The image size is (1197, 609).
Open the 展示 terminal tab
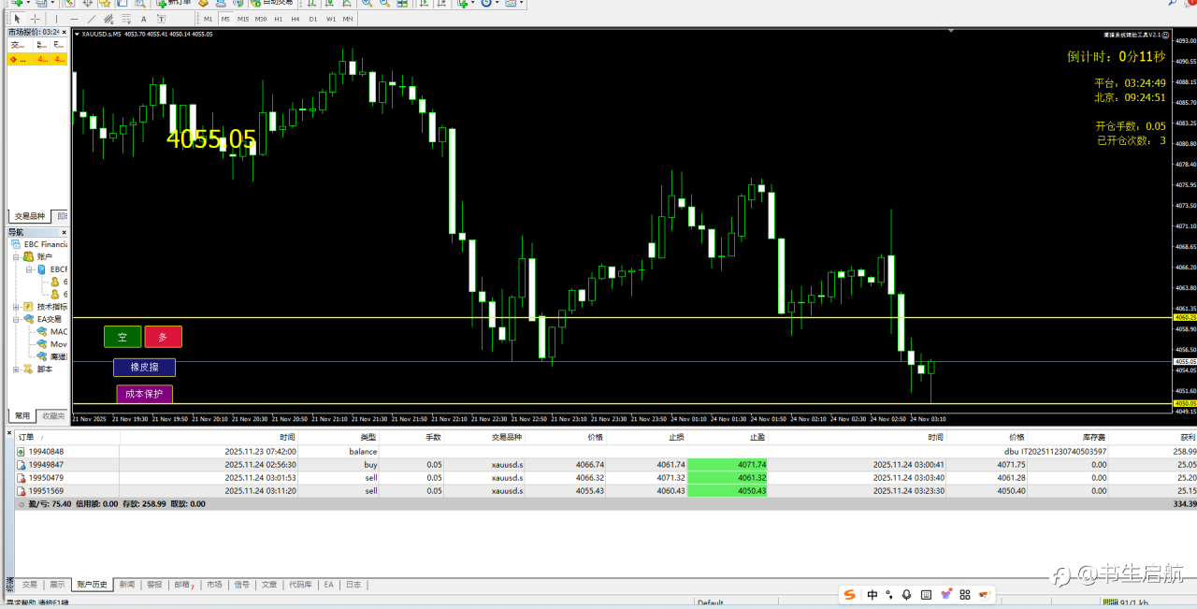[x=57, y=585]
